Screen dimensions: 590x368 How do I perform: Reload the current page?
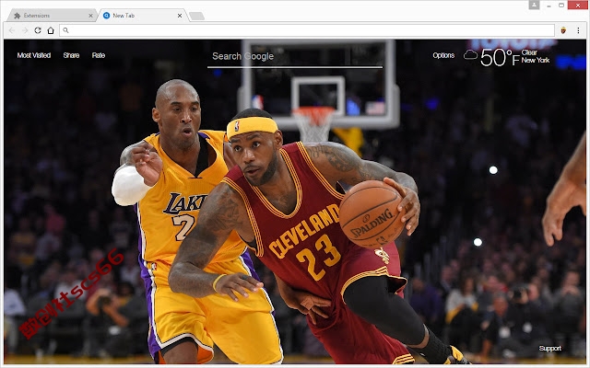coord(38,30)
